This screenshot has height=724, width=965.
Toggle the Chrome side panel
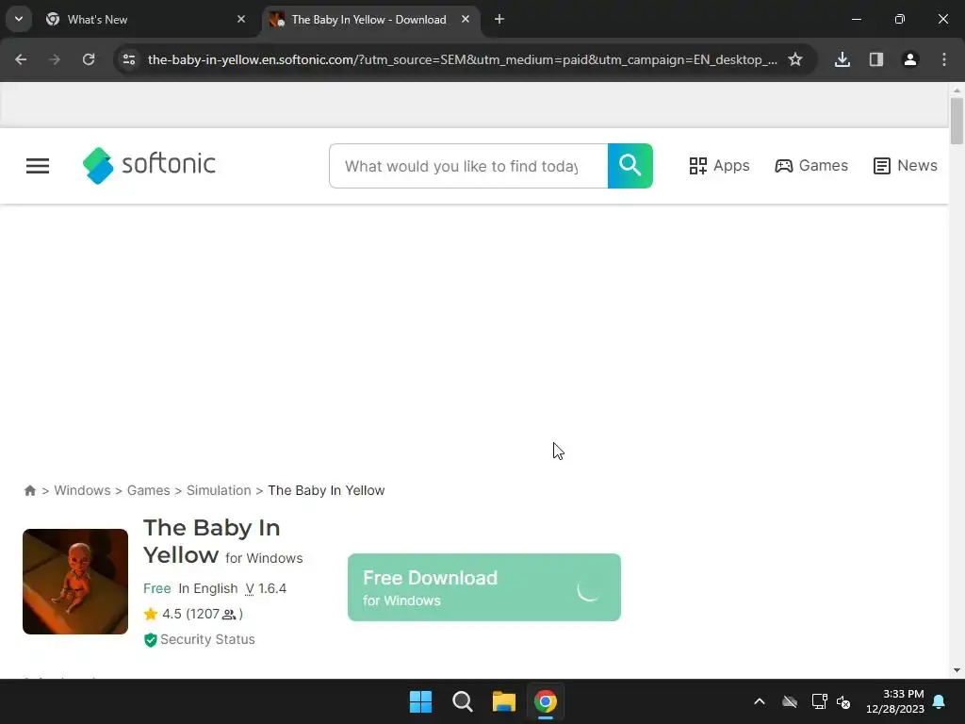coord(875,59)
